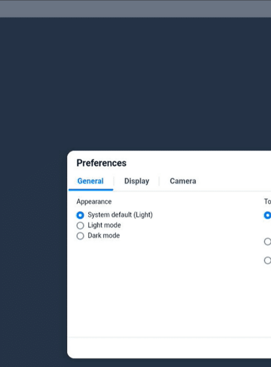Click the blank area below the Dark mode option
Viewport: 271px width, 367px height.
(x=164, y=288)
